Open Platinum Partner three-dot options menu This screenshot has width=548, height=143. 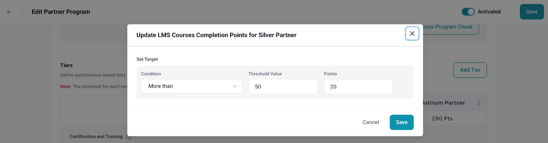(478, 103)
